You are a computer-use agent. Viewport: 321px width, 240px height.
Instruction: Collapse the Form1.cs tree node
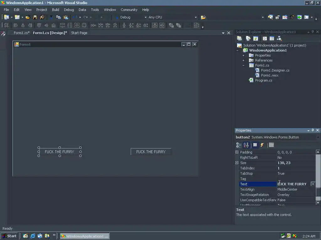click(243, 66)
